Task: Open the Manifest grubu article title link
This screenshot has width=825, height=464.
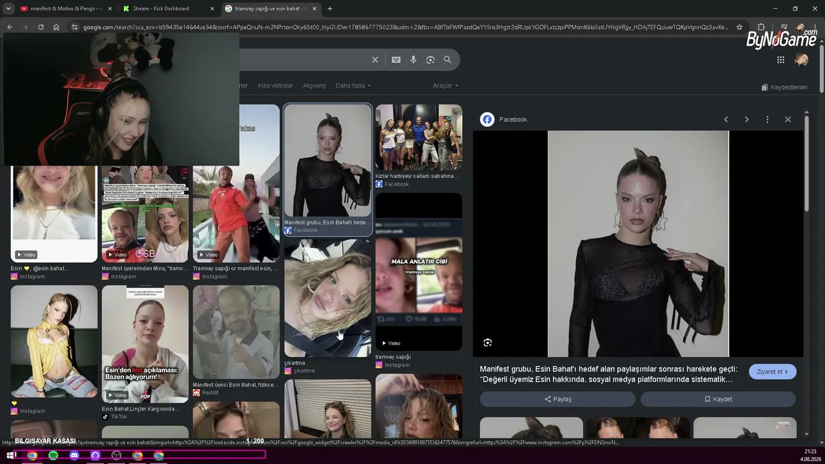Action: [x=608, y=374]
